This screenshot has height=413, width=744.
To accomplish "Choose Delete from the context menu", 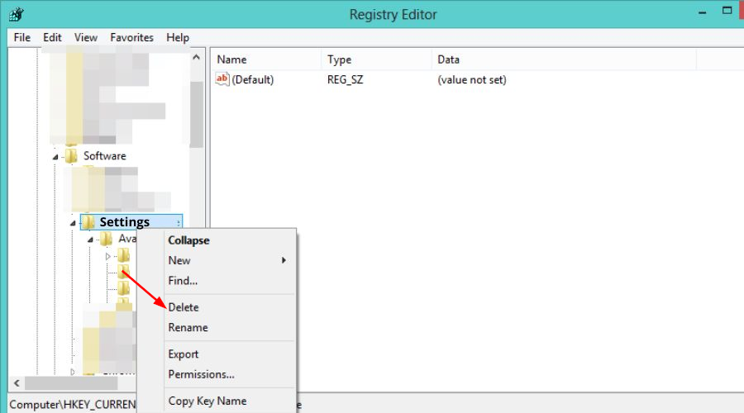I will click(x=184, y=307).
